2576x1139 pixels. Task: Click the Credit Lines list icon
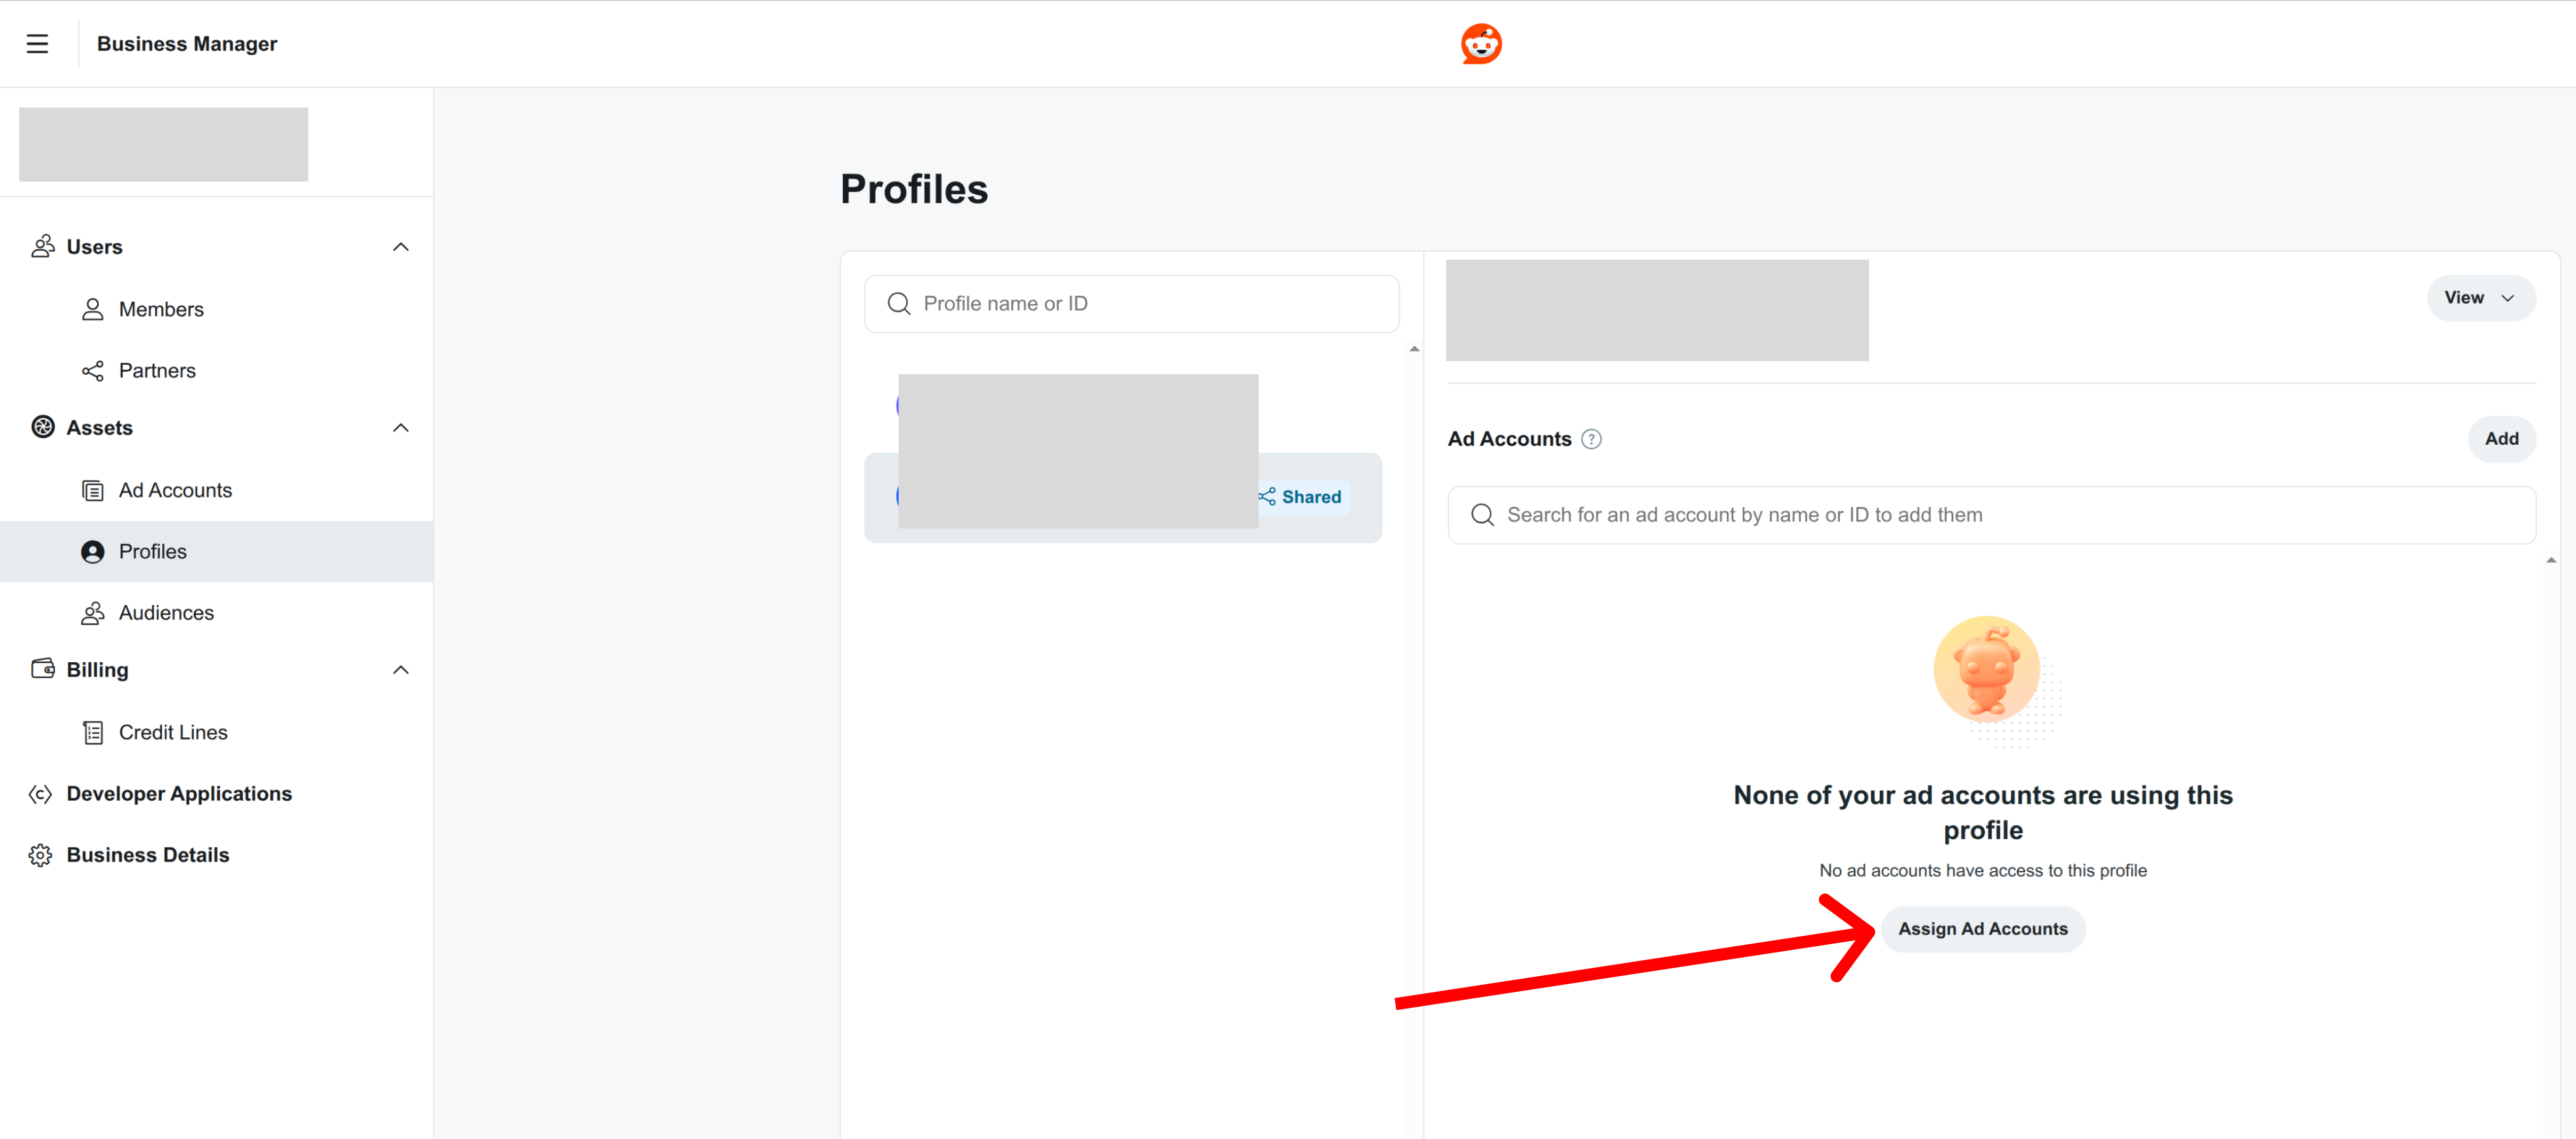coord(93,732)
